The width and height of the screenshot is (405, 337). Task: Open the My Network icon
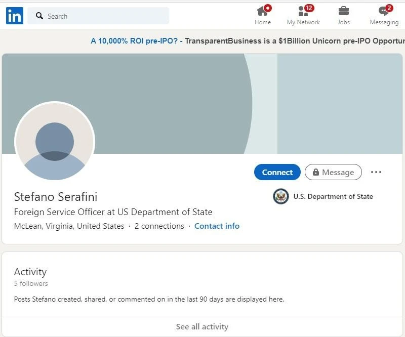303,11
